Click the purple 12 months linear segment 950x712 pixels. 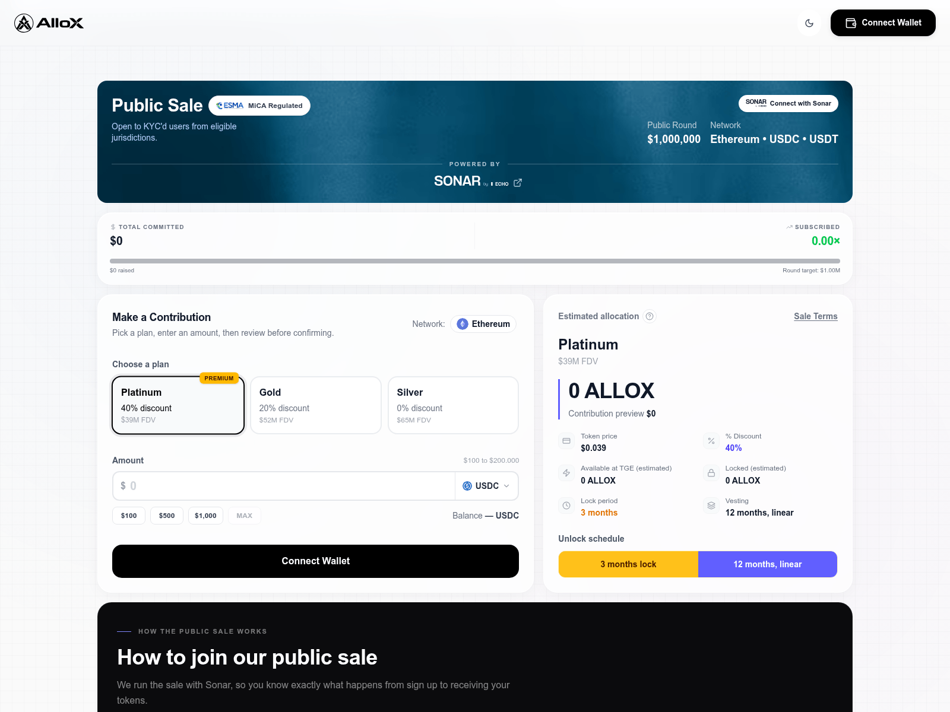(x=768, y=564)
